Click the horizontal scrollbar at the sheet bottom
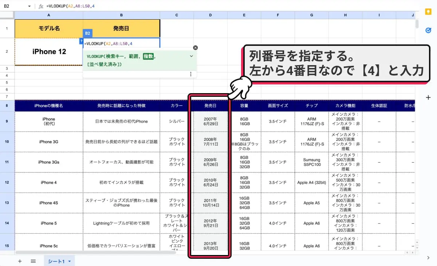 pyautogui.click(x=95, y=252)
